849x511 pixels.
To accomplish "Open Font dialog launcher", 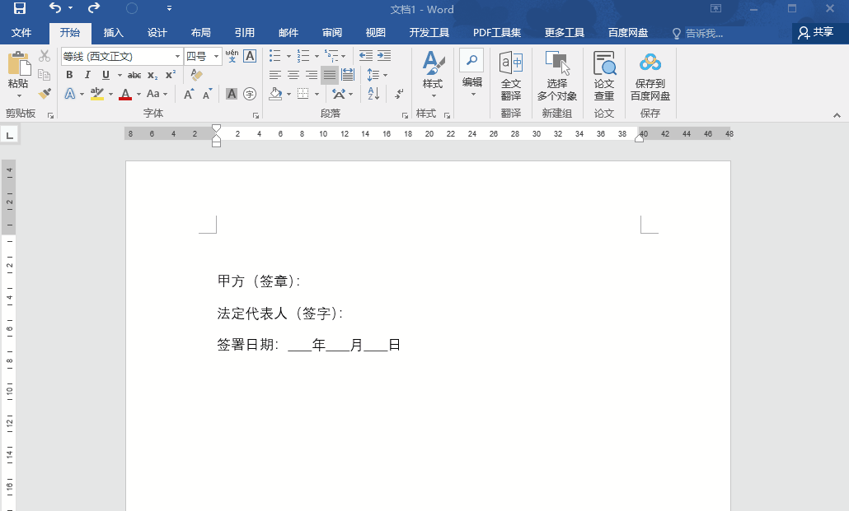I will (256, 115).
